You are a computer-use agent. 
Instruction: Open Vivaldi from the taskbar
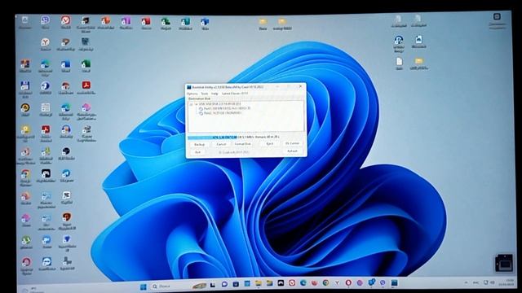pyautogui.click(x=292, y=283)
